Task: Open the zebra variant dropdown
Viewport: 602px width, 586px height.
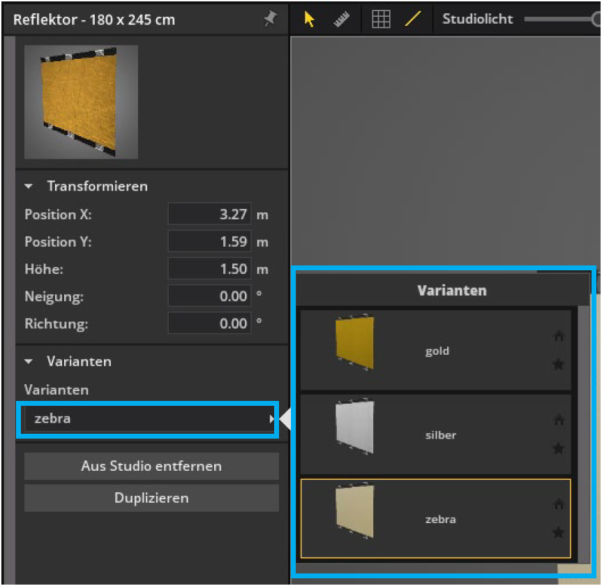Action: [x=148, y=419]
